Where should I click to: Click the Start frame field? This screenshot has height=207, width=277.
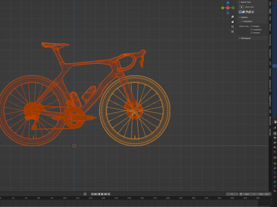click(x=250, y=194)
